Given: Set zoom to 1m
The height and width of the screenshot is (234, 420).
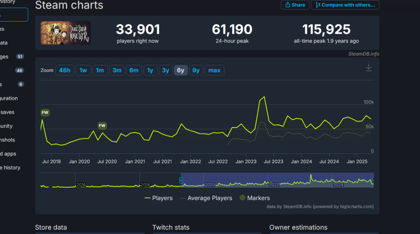Looking at the screenshot, I should pyautogui.click(x=100, y=70).
